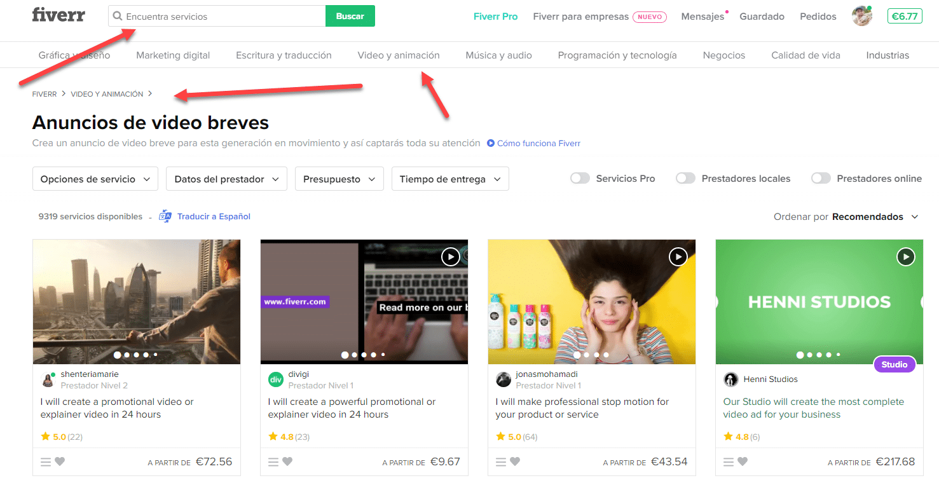
Task: Click the Encuentra servicios search field
Action: pyautogui.click(x=217, y=16)
